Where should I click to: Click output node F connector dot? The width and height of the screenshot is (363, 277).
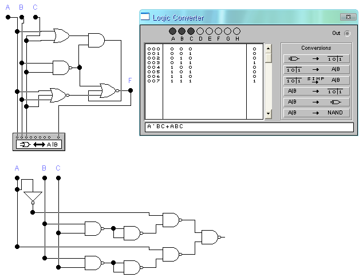coord(131,90)
